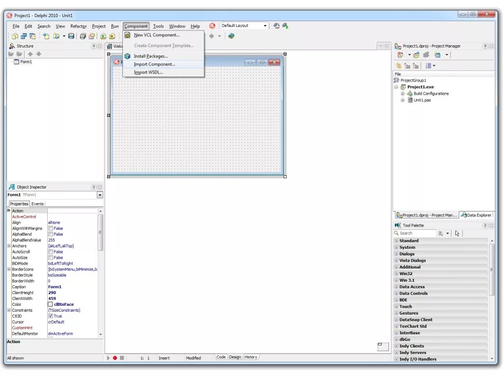
Task: Select ProjectGroup1 in Project Manager
Action: [413, 81]
